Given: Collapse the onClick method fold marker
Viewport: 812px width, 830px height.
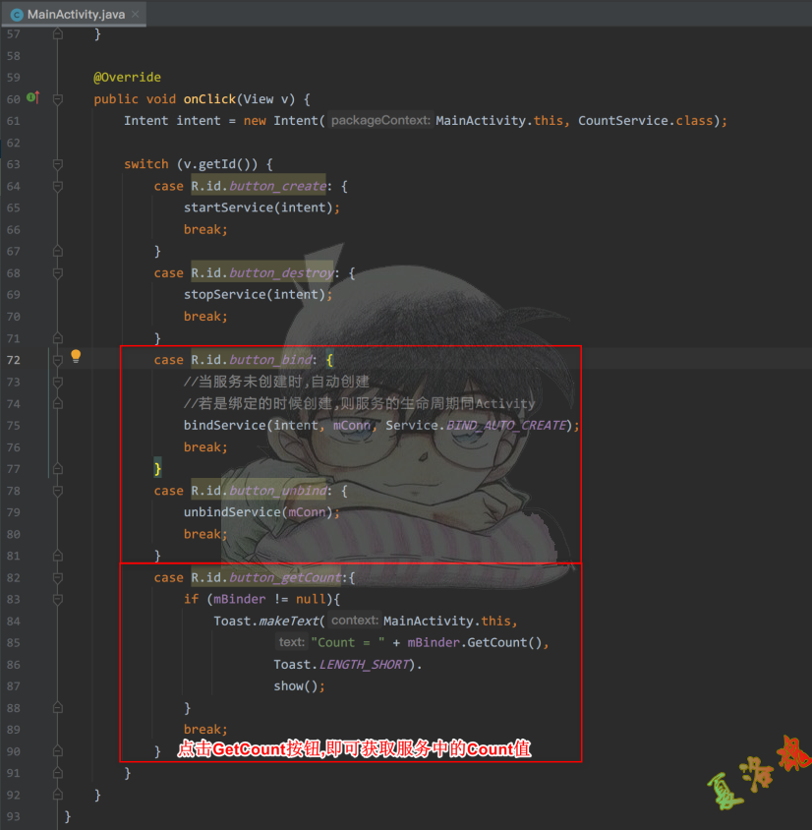Looking at the screenshot, I should (x=58, y=98).
